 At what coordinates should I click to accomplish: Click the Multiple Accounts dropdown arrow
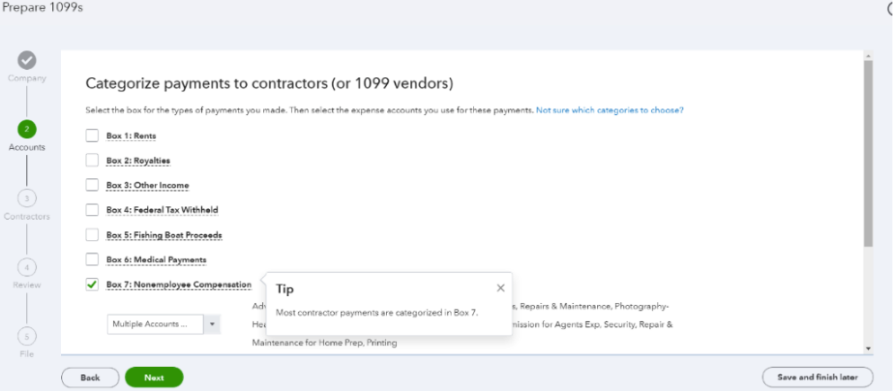(x=212, y=324)
